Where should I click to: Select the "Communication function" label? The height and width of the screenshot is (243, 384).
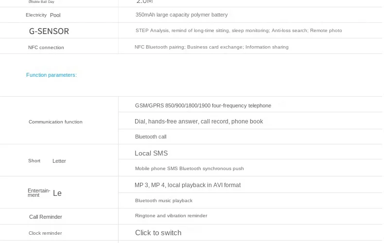(55, 122)
